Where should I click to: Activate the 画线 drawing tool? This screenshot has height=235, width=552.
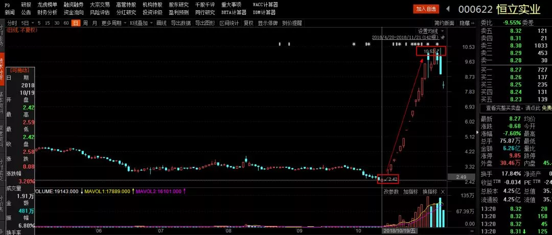tap(162, 23)
